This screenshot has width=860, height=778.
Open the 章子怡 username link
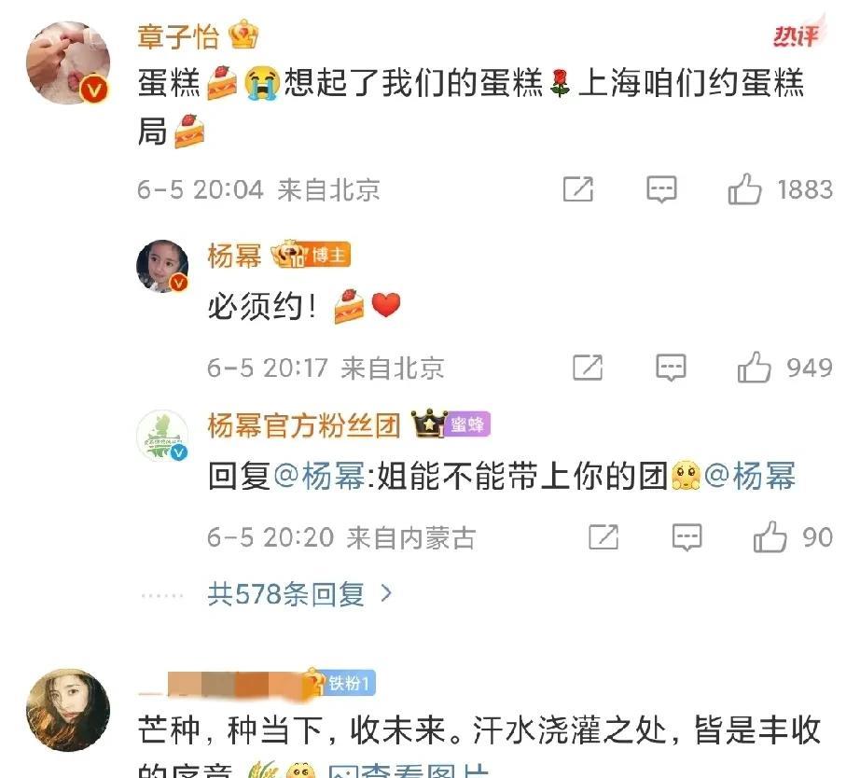(178, 36)
